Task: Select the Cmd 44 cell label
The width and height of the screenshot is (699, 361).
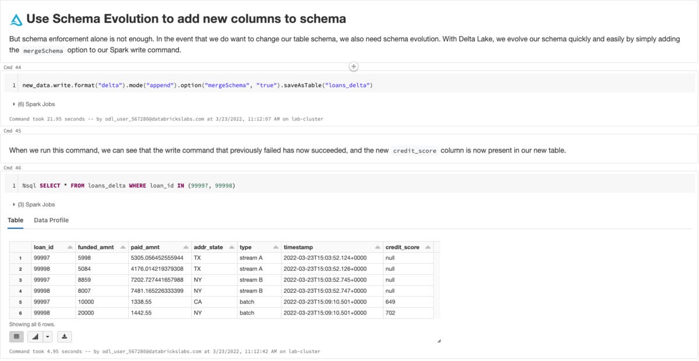Action: [x=12, y=67]
